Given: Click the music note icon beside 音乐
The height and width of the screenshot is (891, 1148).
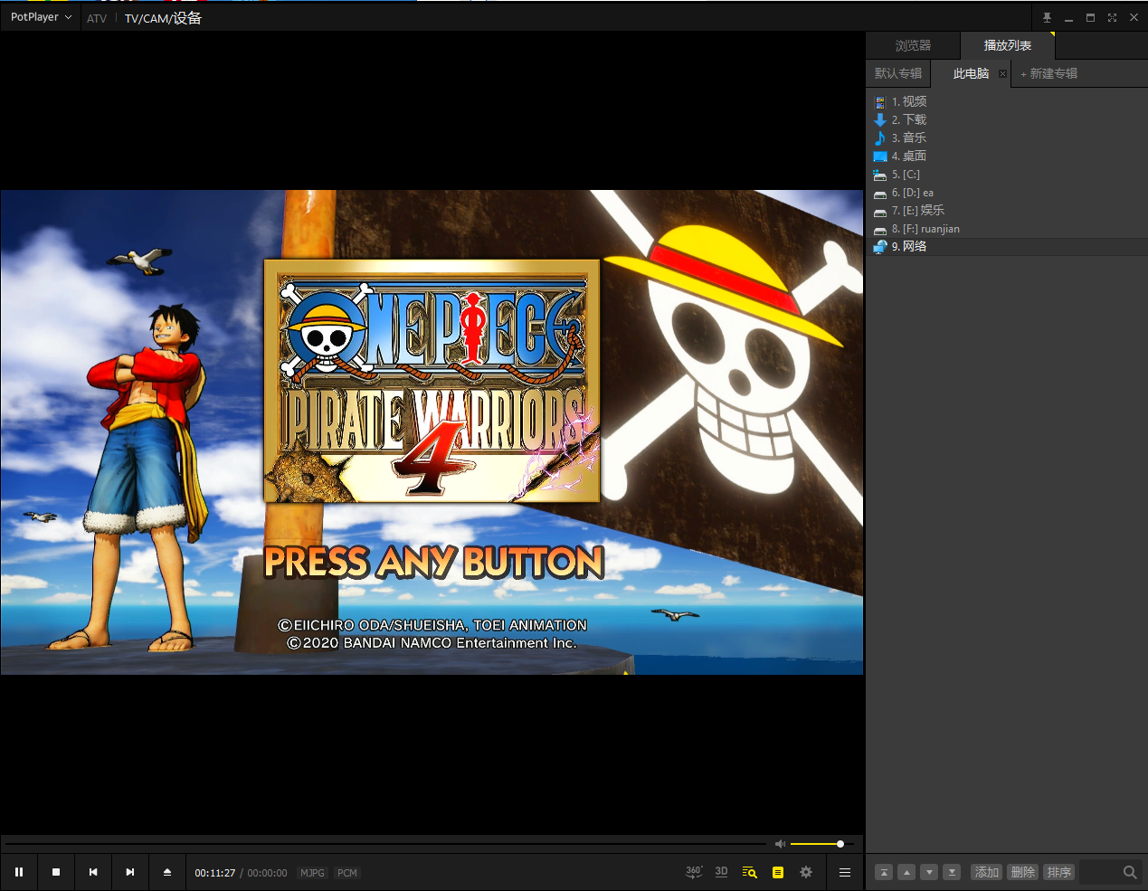Looking at the screenshot, I should tap(880, 137).
